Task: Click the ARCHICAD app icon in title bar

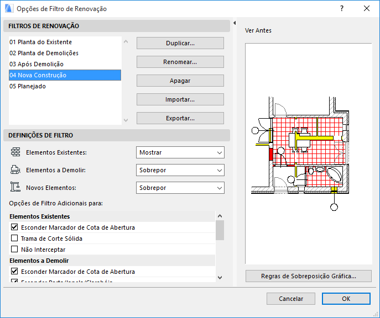Action: coord(8,8)
